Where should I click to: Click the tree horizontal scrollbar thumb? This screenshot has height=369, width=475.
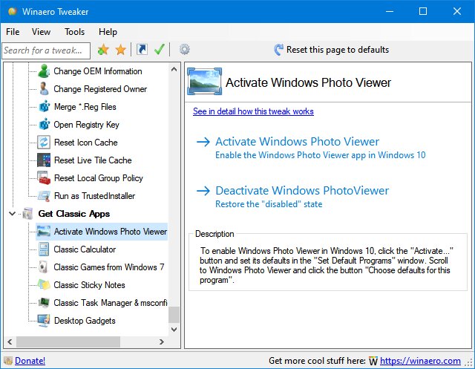[x=68, y=342]
